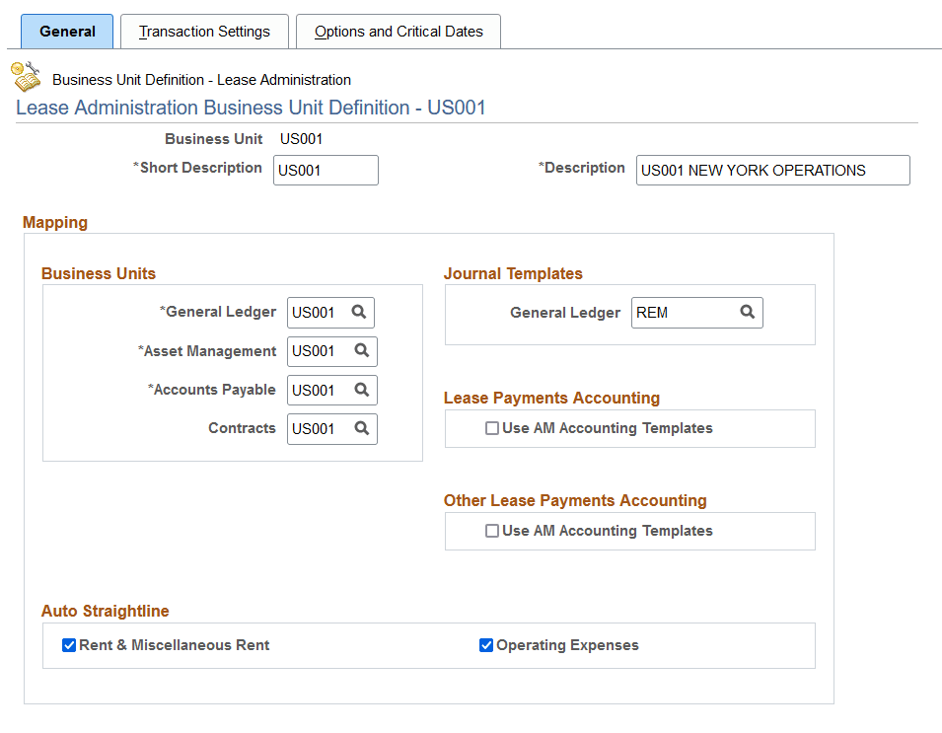Image resolution: width=942 pixels, height=733 pixels.
Task: Open the Options and Critical Dates tab
Action: click(398, 32)
